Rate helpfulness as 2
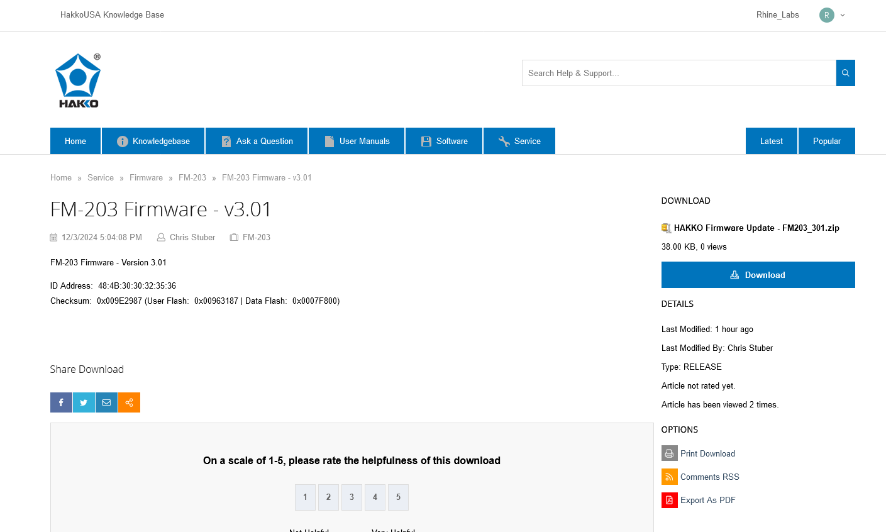The height and width of the screenshot is (532, 886). tap(328, 497)
